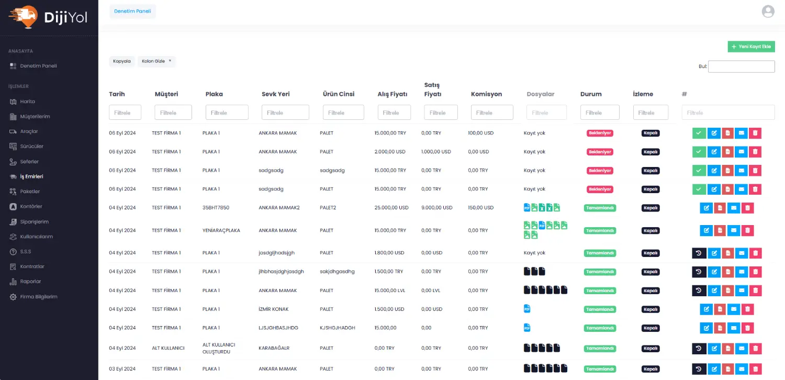This screenshot has width=785, height=380.
Task: Select Firma Bilgilerim in the sidebar menu
Action: point(38,297)
